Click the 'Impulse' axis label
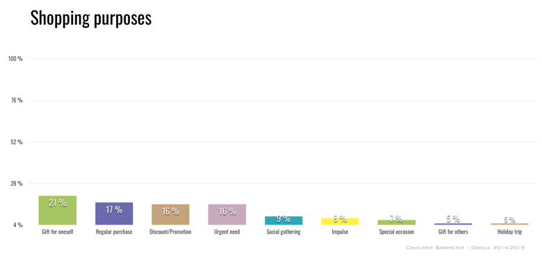Screen dimensions: 542x258 (x=340, y=232)
